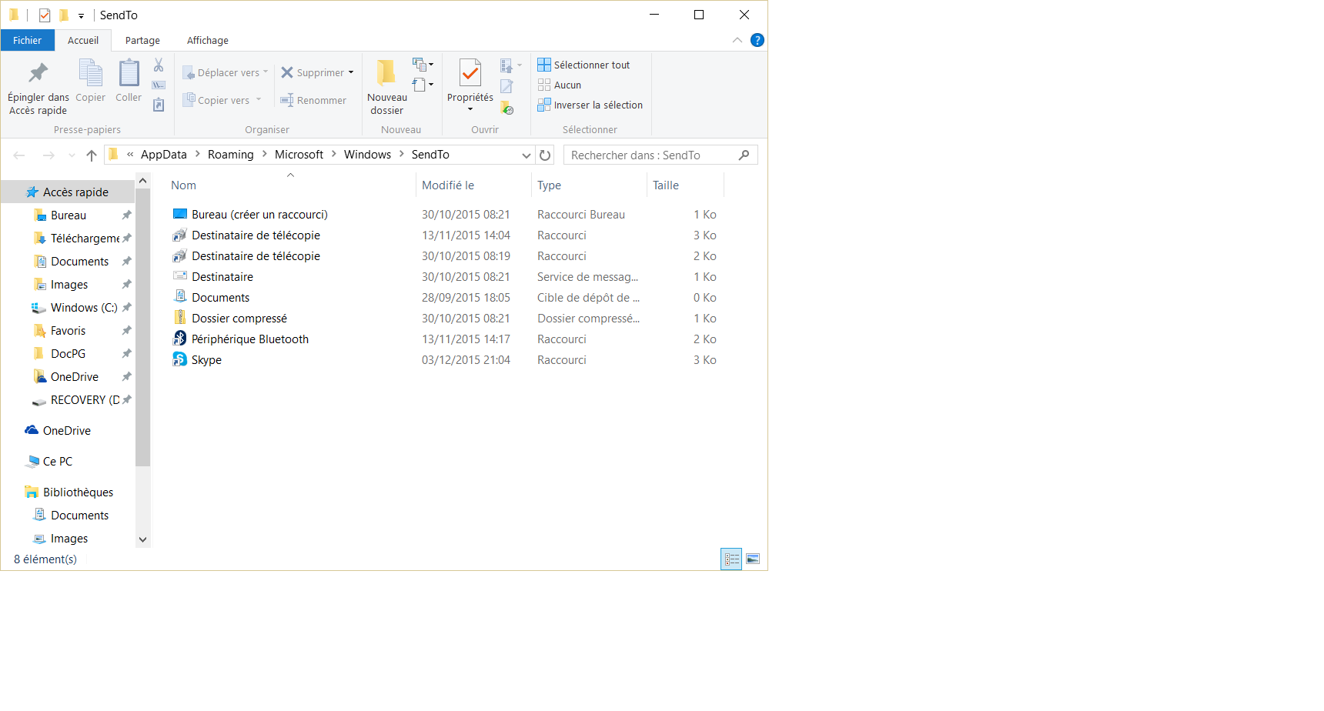The height and width of the screenshot is (711, 1324).
Task: Open RECOVERY drive in quick access
Action: pos(75,400)
